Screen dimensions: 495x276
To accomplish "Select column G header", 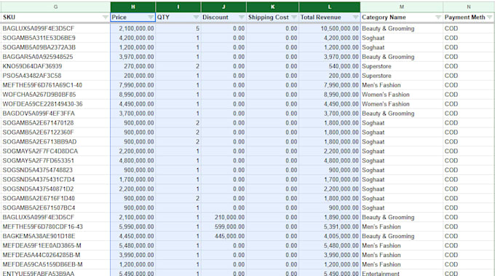I will coord(55,7).
